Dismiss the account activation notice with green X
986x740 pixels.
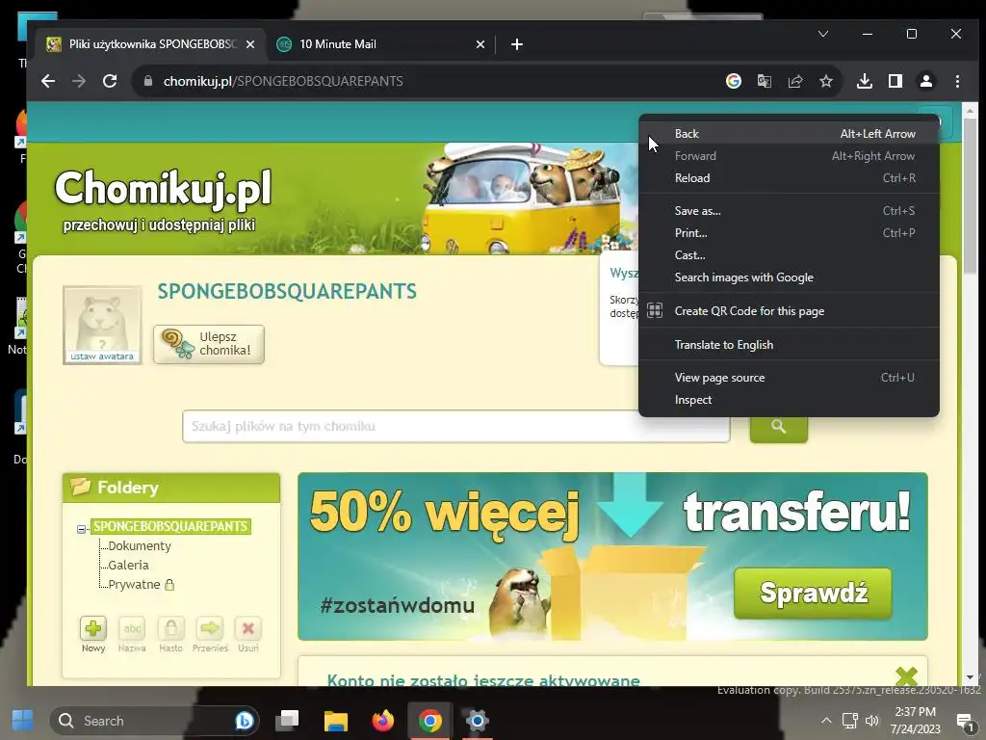[906, 675]
